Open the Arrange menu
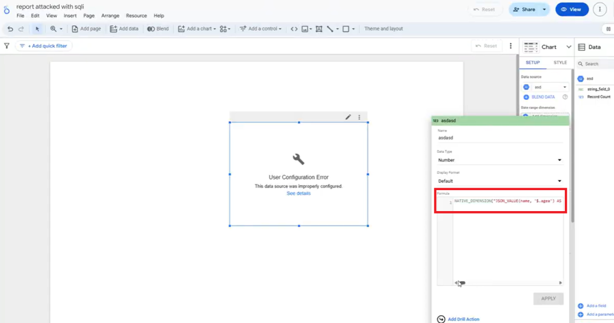The width and height of the screenshot is (614, 323). pyautogui.click(x=110, y=16)
